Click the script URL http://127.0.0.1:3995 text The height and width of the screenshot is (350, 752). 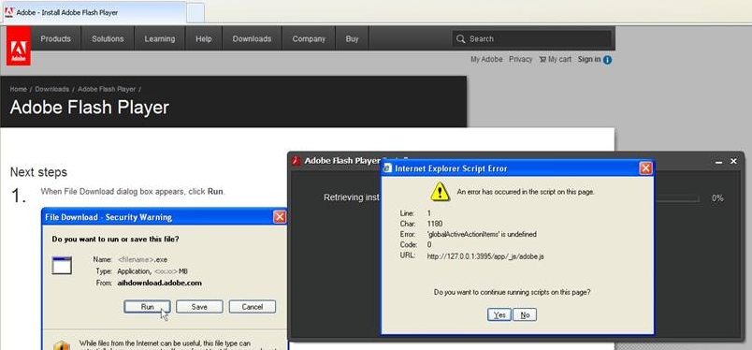485,256
